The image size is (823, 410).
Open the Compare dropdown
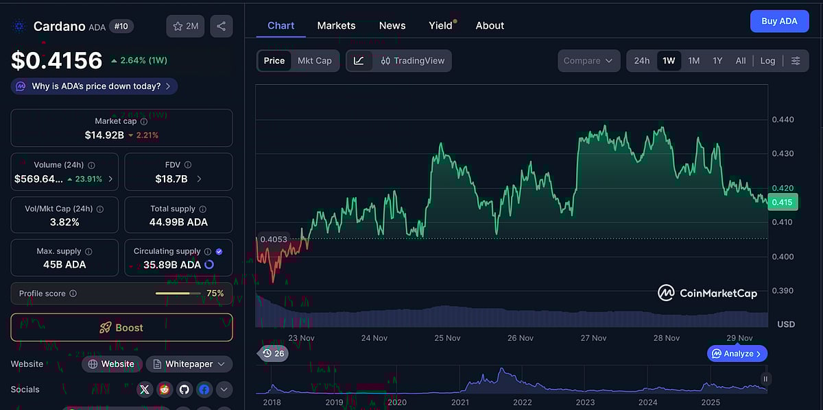pyautogui.click(x=588, y=60)
